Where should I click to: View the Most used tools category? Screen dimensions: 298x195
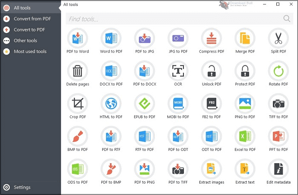[30, 51]
